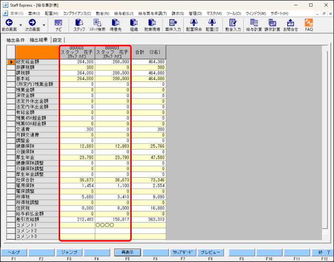The height and width of the screenshot is (262, 334).
Task: Open the ナビ navigation icon
Action: pos(58,25)
